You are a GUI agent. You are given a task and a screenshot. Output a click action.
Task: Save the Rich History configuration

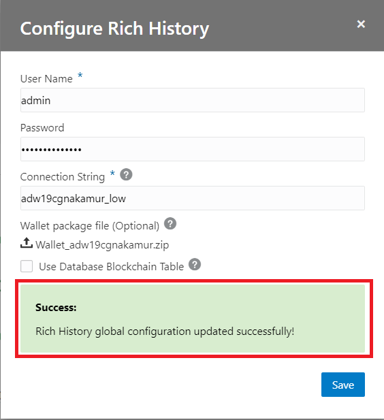pos(343,385)
